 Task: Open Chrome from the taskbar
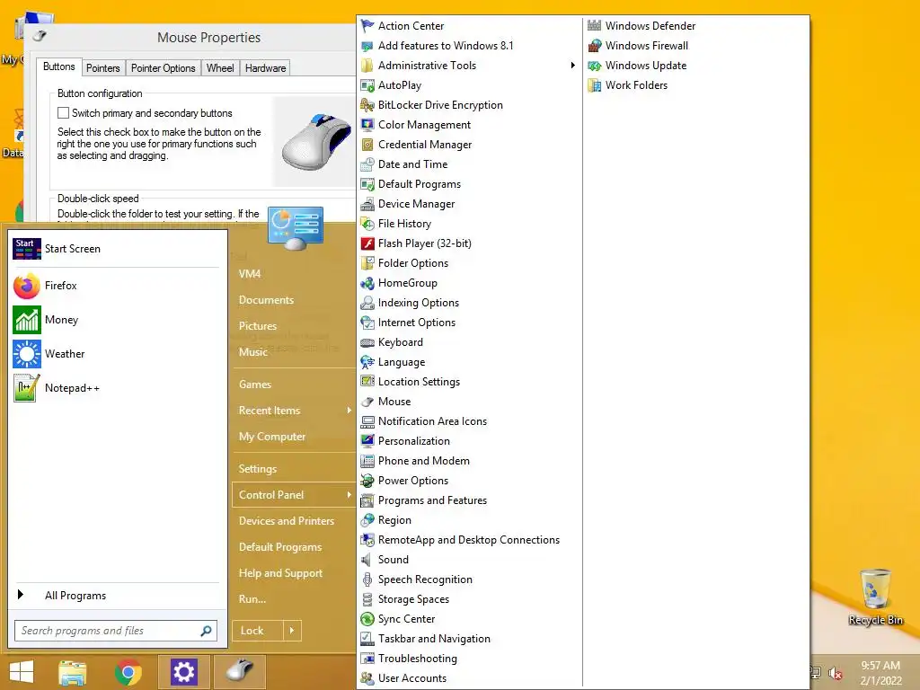pyautogui.click(x=128, y=672)
